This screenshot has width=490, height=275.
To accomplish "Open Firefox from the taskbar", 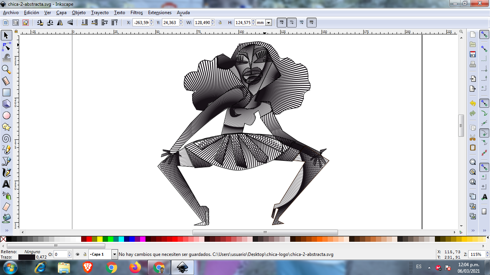I will click(x=135, y=268).
